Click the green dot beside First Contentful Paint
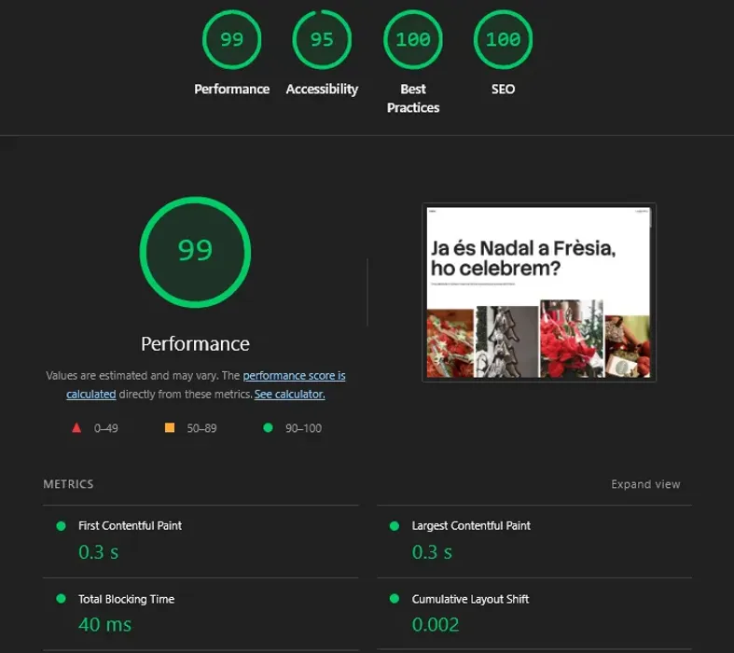This screenshot has height=653, width=734. tap(61, 526)
